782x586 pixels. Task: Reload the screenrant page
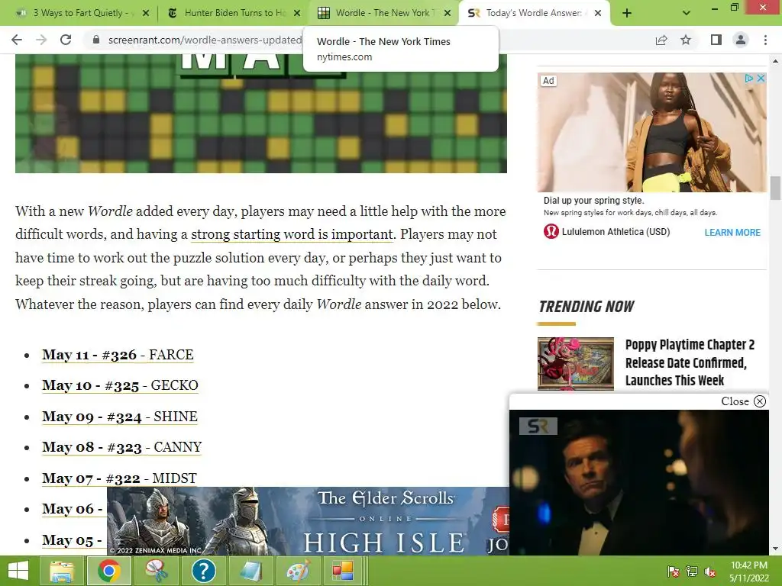[x=66, y=40]
